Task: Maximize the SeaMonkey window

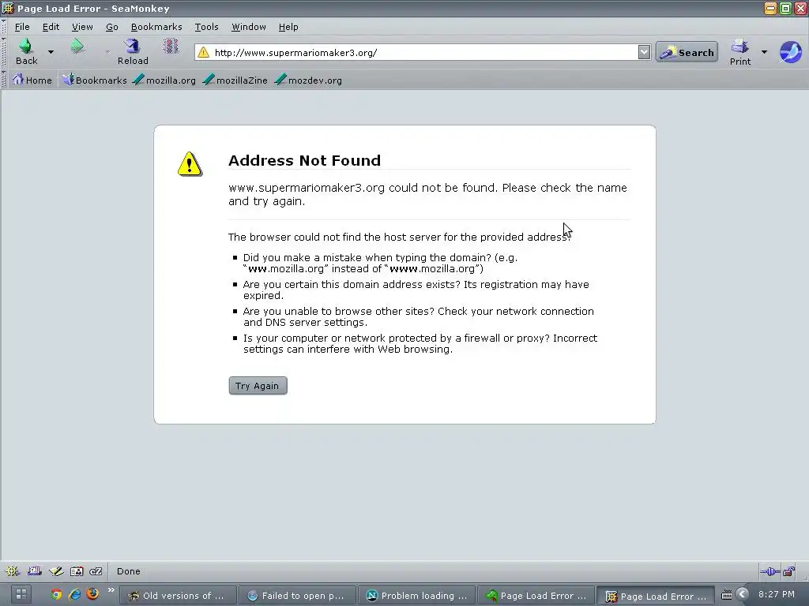Action: pos(785,8)
